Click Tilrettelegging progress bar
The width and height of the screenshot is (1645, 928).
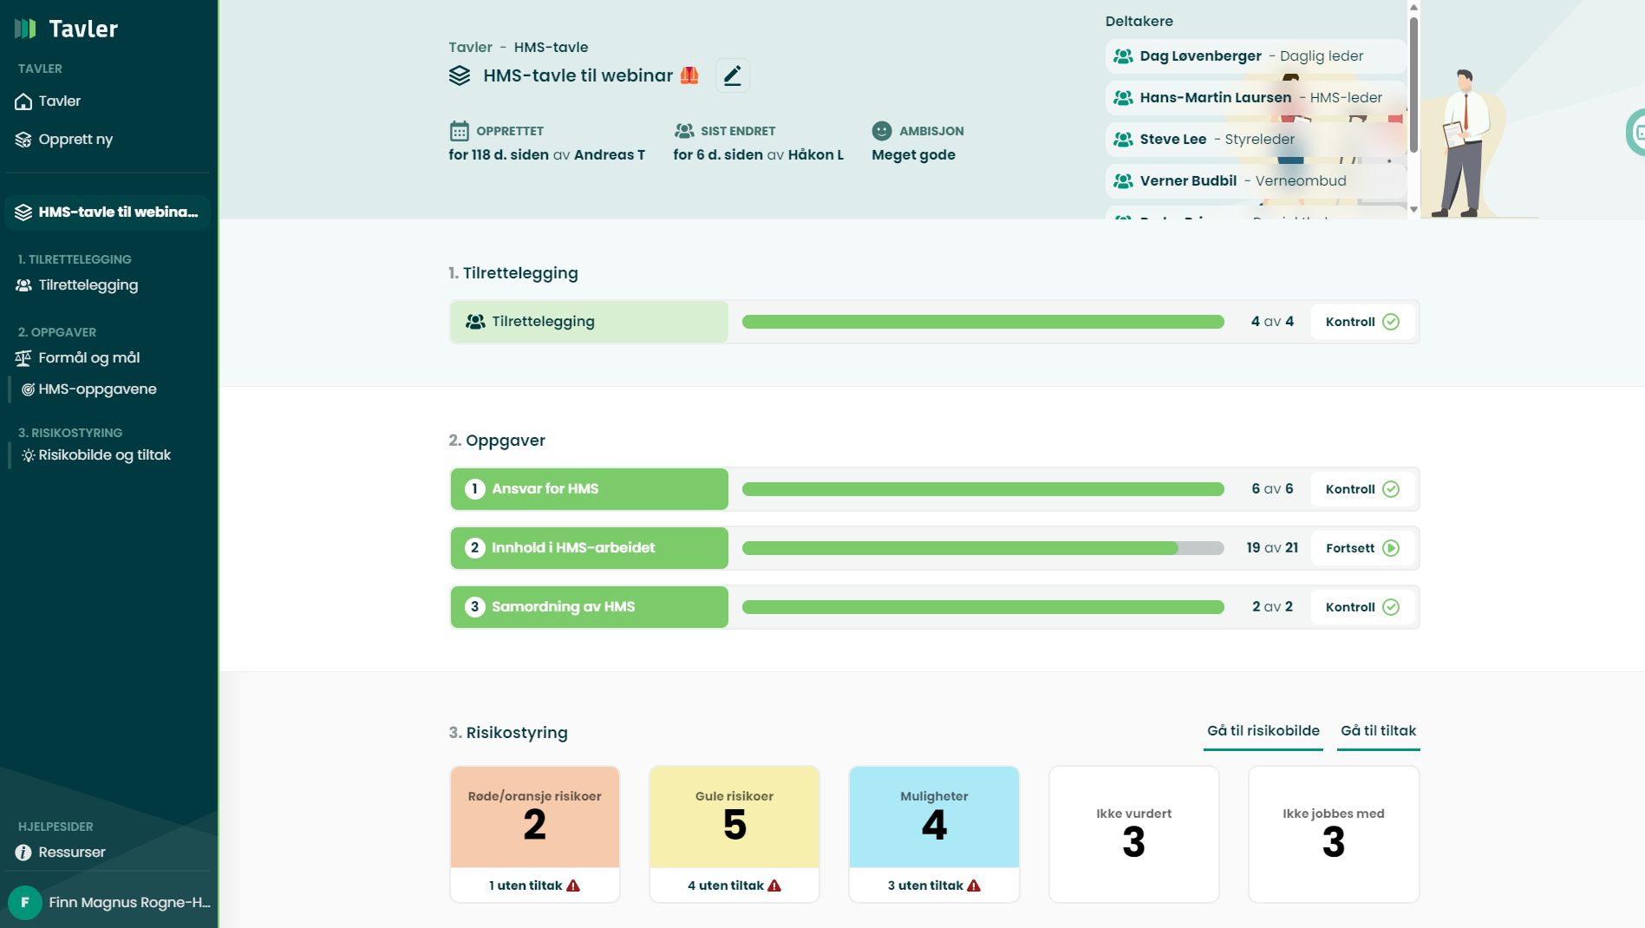[982, 322]
